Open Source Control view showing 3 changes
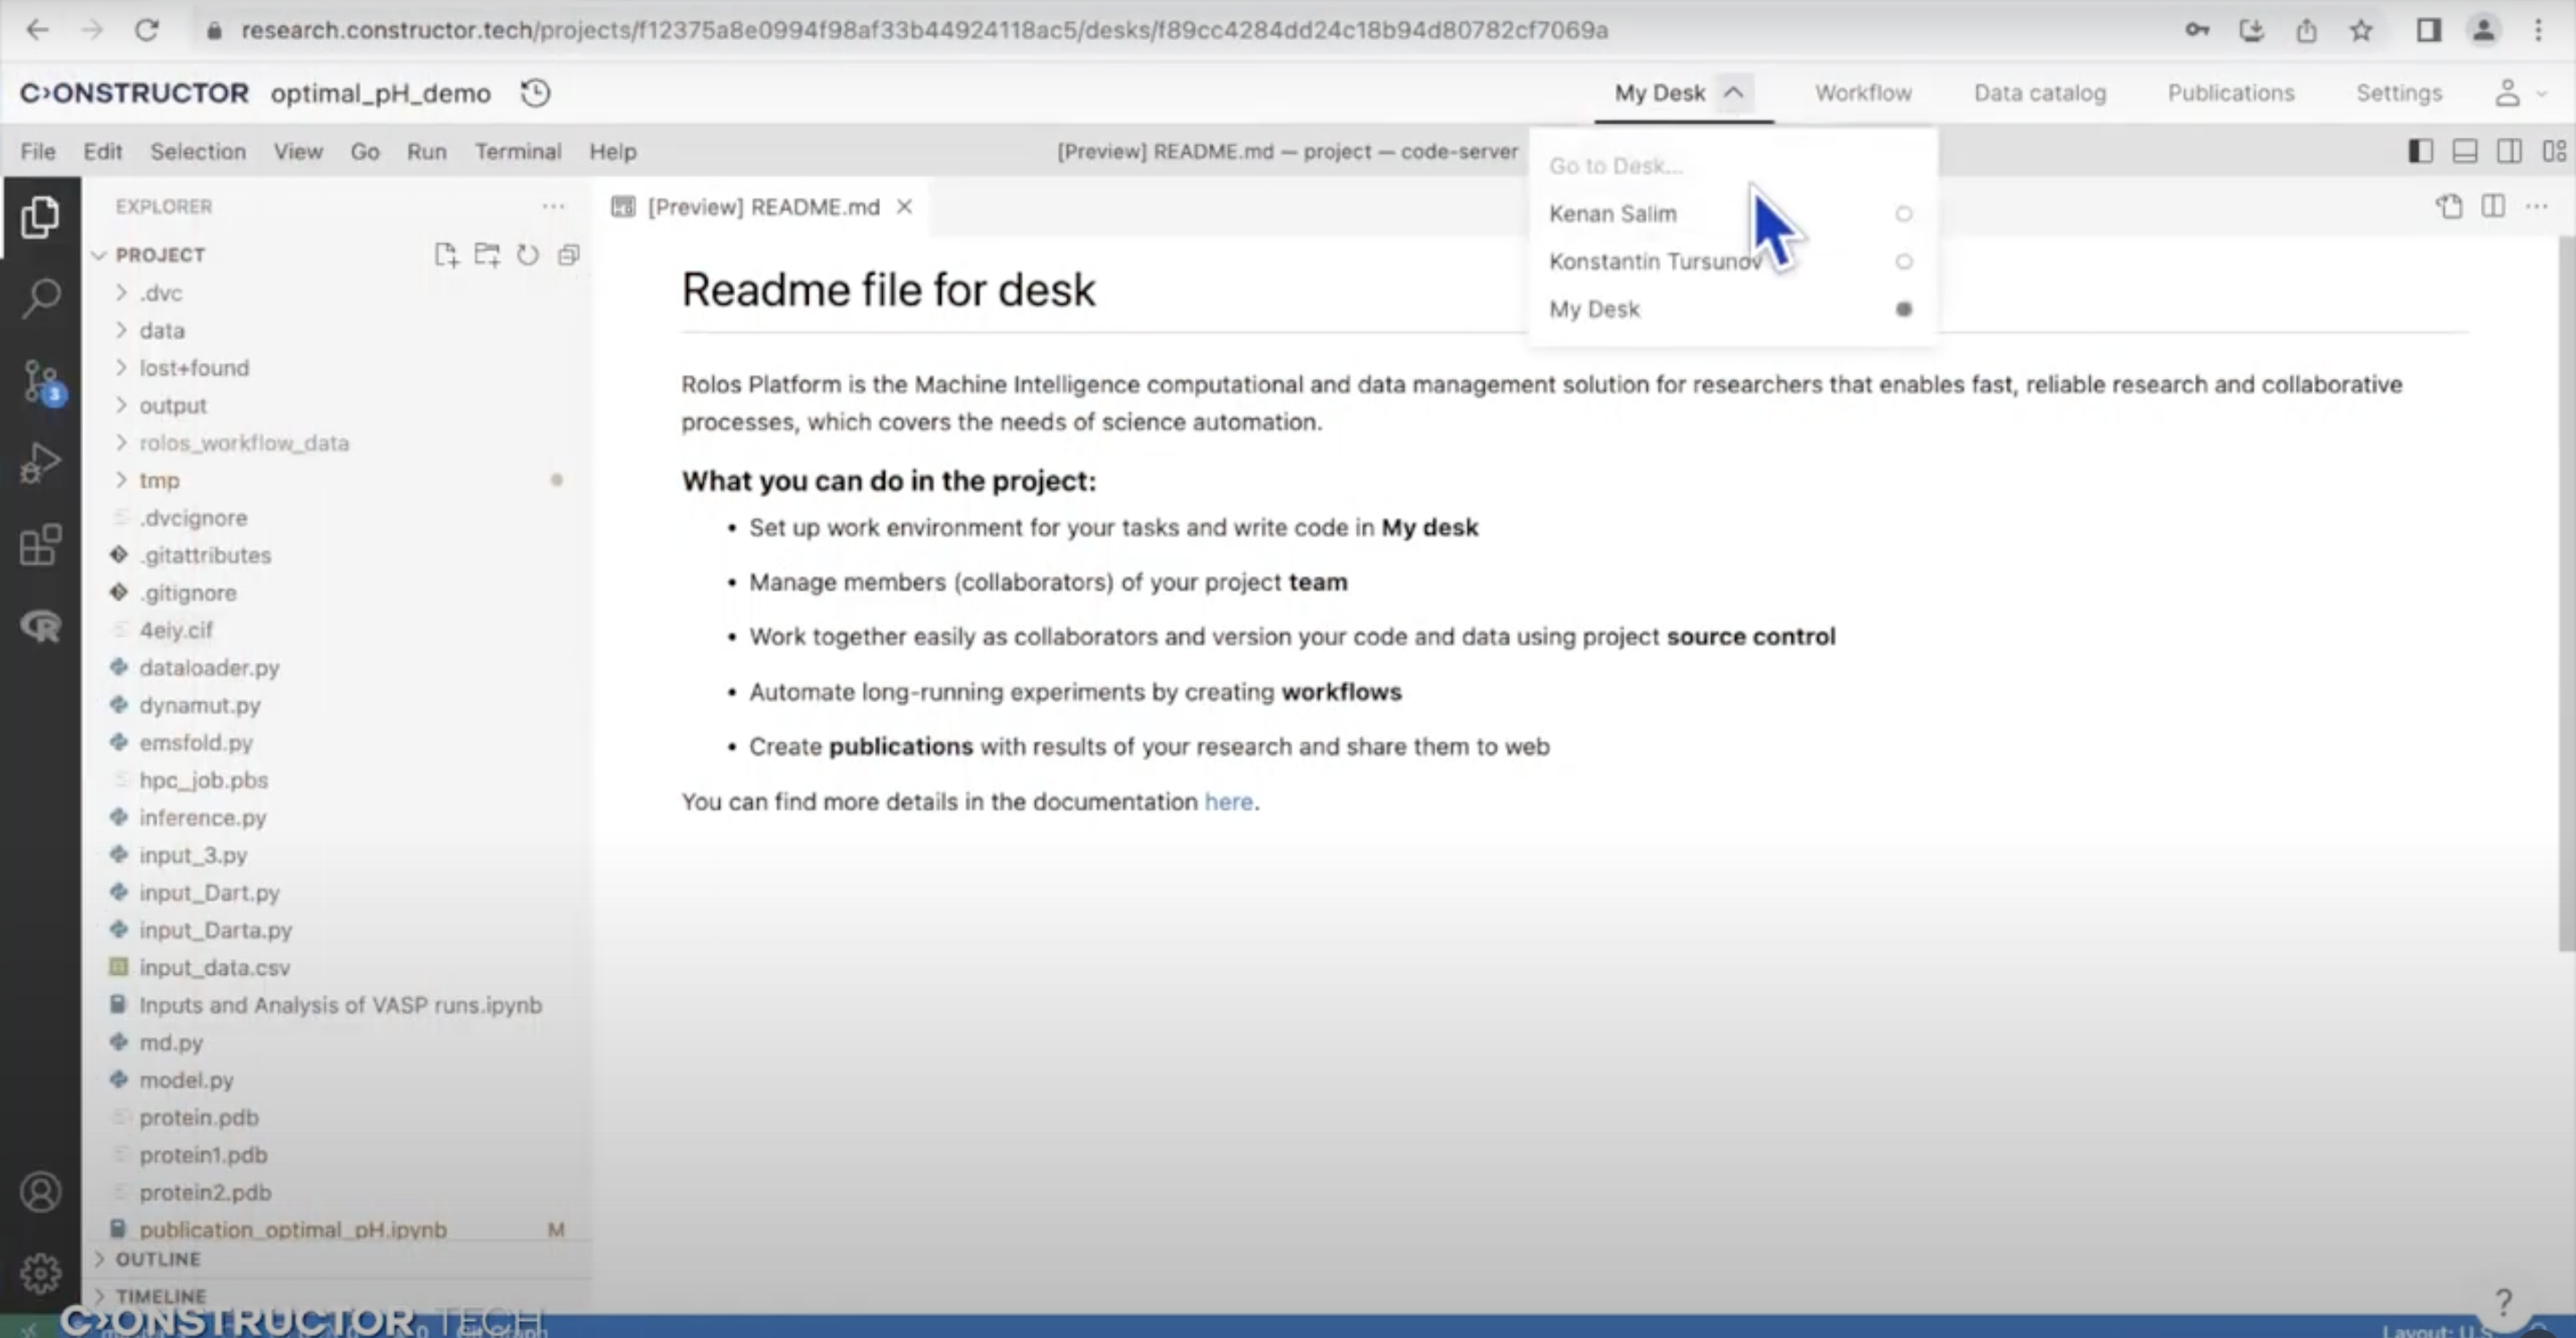Viewport: 2576px width, 1338px height. [x=41, y=381]
